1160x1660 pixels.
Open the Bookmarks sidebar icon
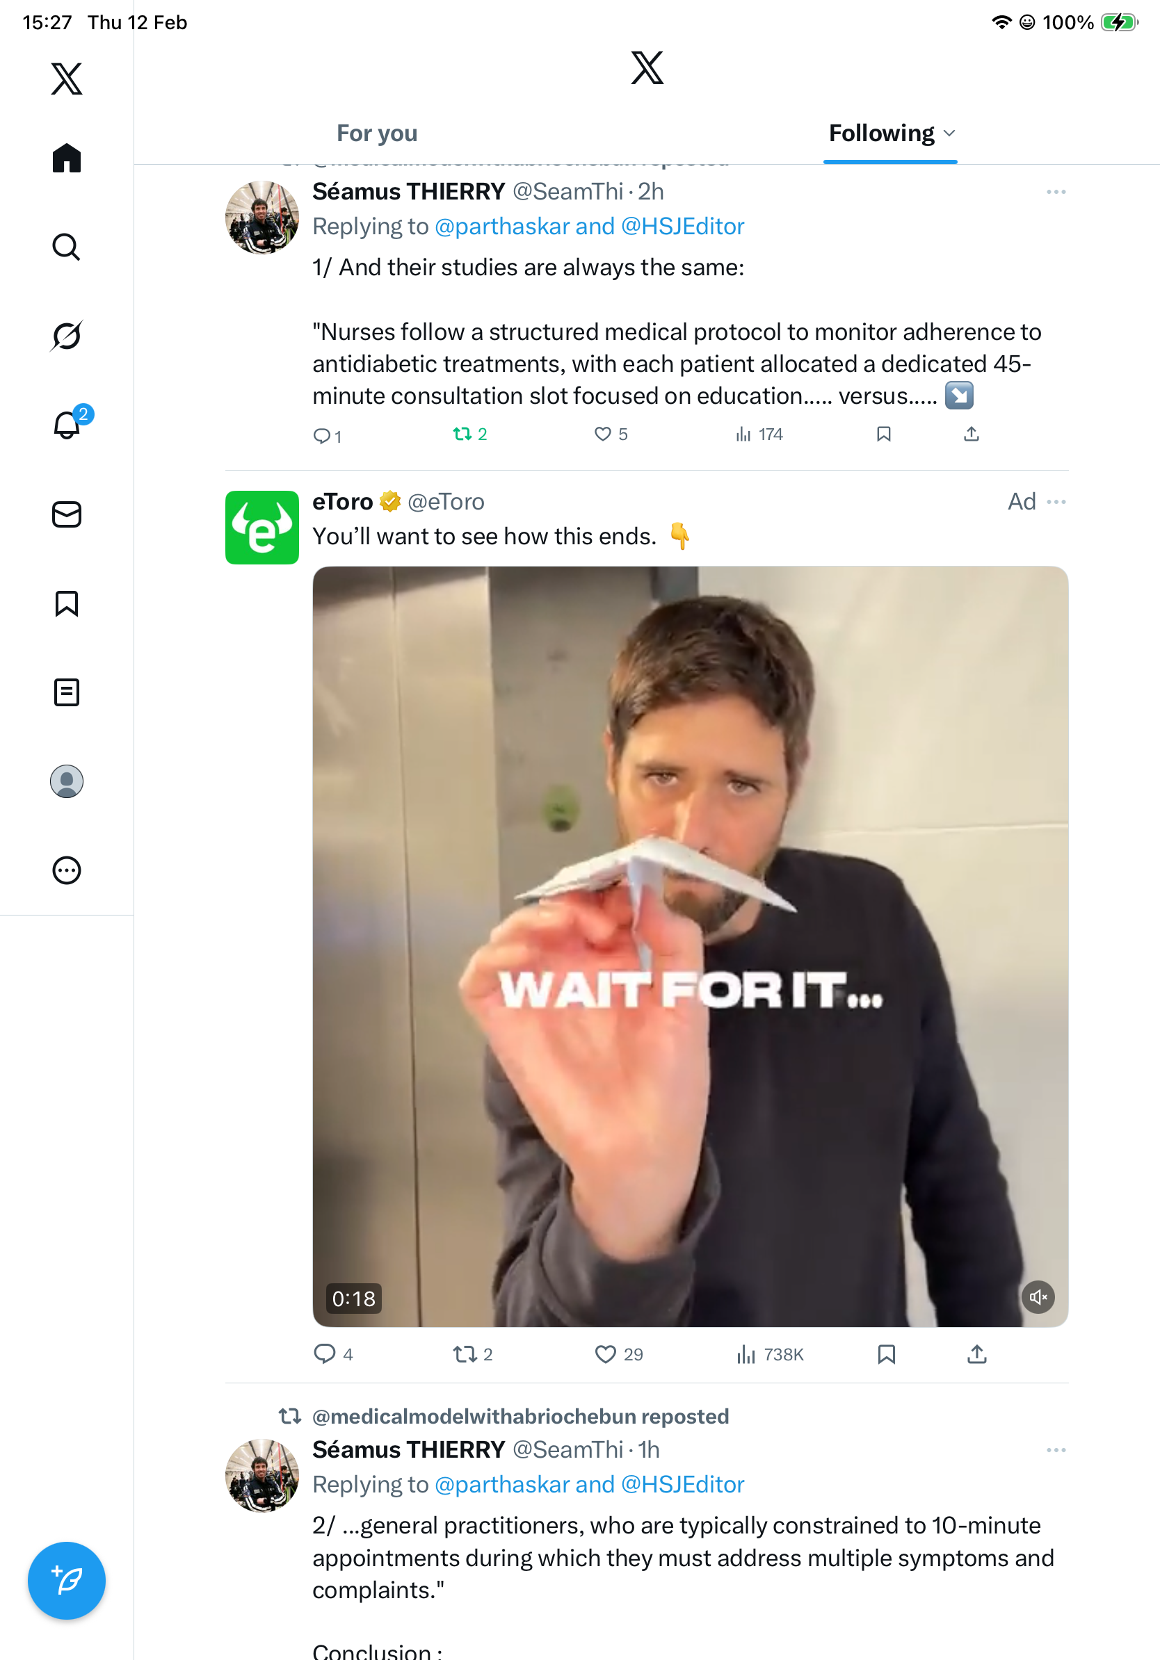67,603
